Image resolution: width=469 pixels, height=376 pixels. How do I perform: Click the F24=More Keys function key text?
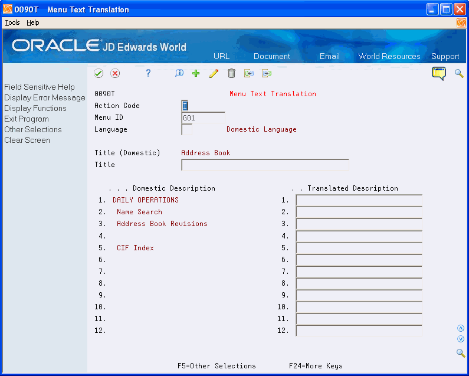(x=316, y=366)
